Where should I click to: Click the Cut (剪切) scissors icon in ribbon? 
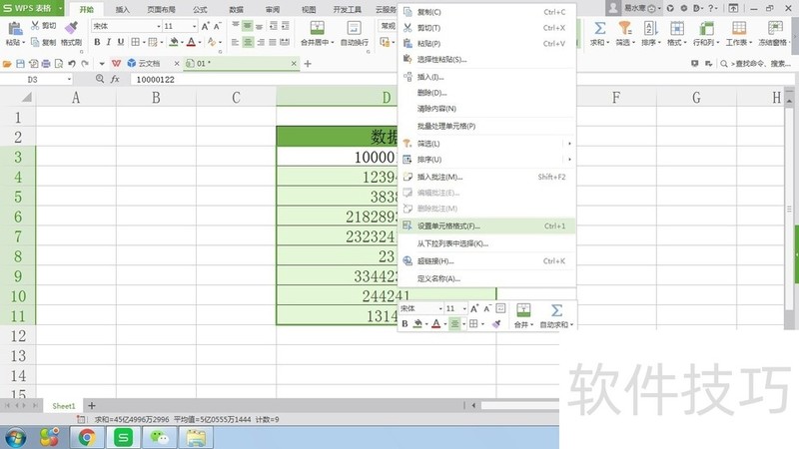click(35, 26)
